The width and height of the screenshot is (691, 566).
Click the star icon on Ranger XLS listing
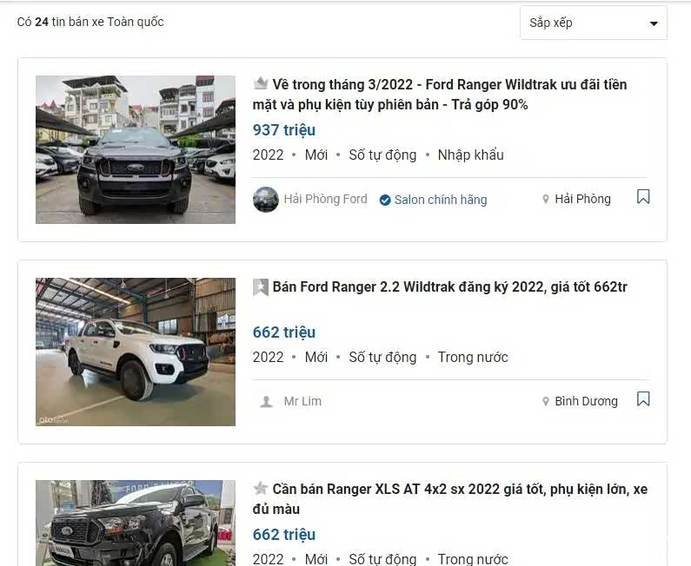pyautogui.click(x=261, y=488)
